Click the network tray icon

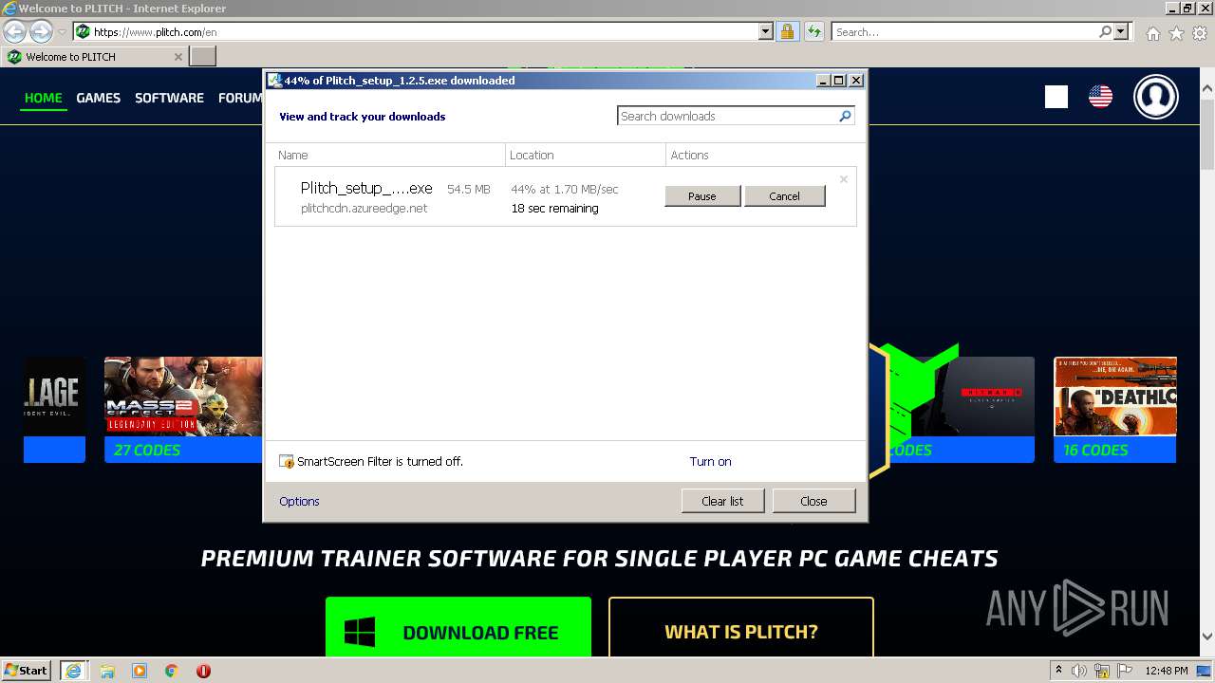1102,671
